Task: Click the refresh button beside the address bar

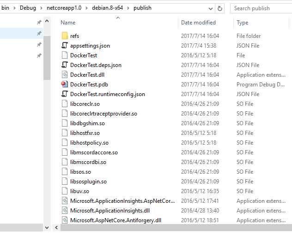Action: (x=220, y=8)
